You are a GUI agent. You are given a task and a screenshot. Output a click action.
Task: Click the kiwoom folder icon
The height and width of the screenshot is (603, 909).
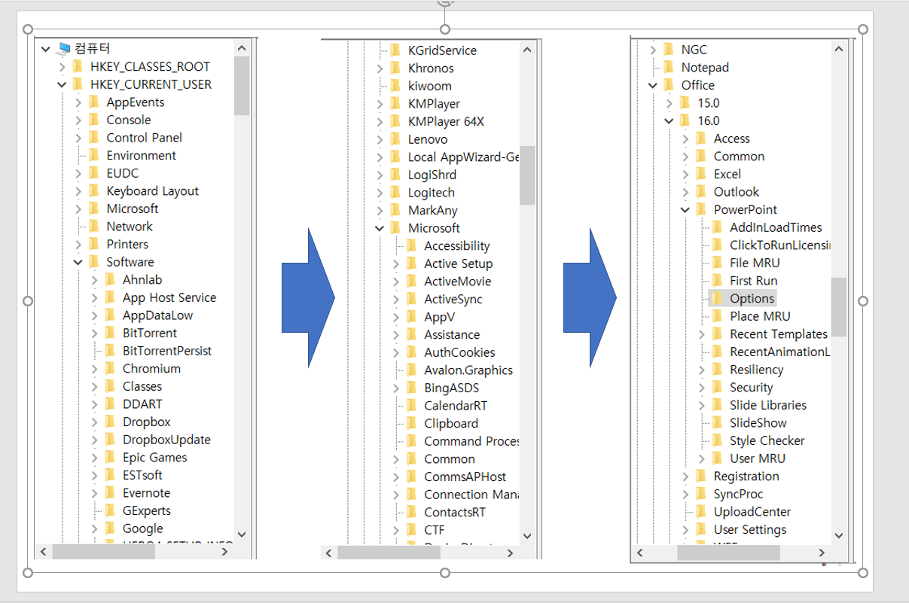click(395, 86)
